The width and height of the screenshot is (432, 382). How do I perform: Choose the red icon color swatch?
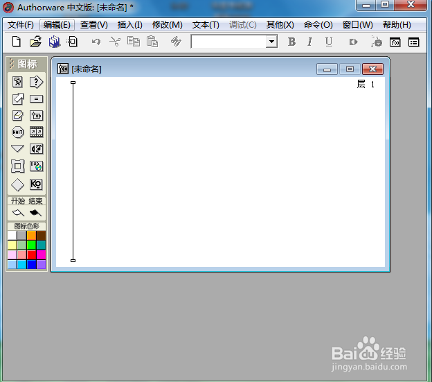coord(31,254)
